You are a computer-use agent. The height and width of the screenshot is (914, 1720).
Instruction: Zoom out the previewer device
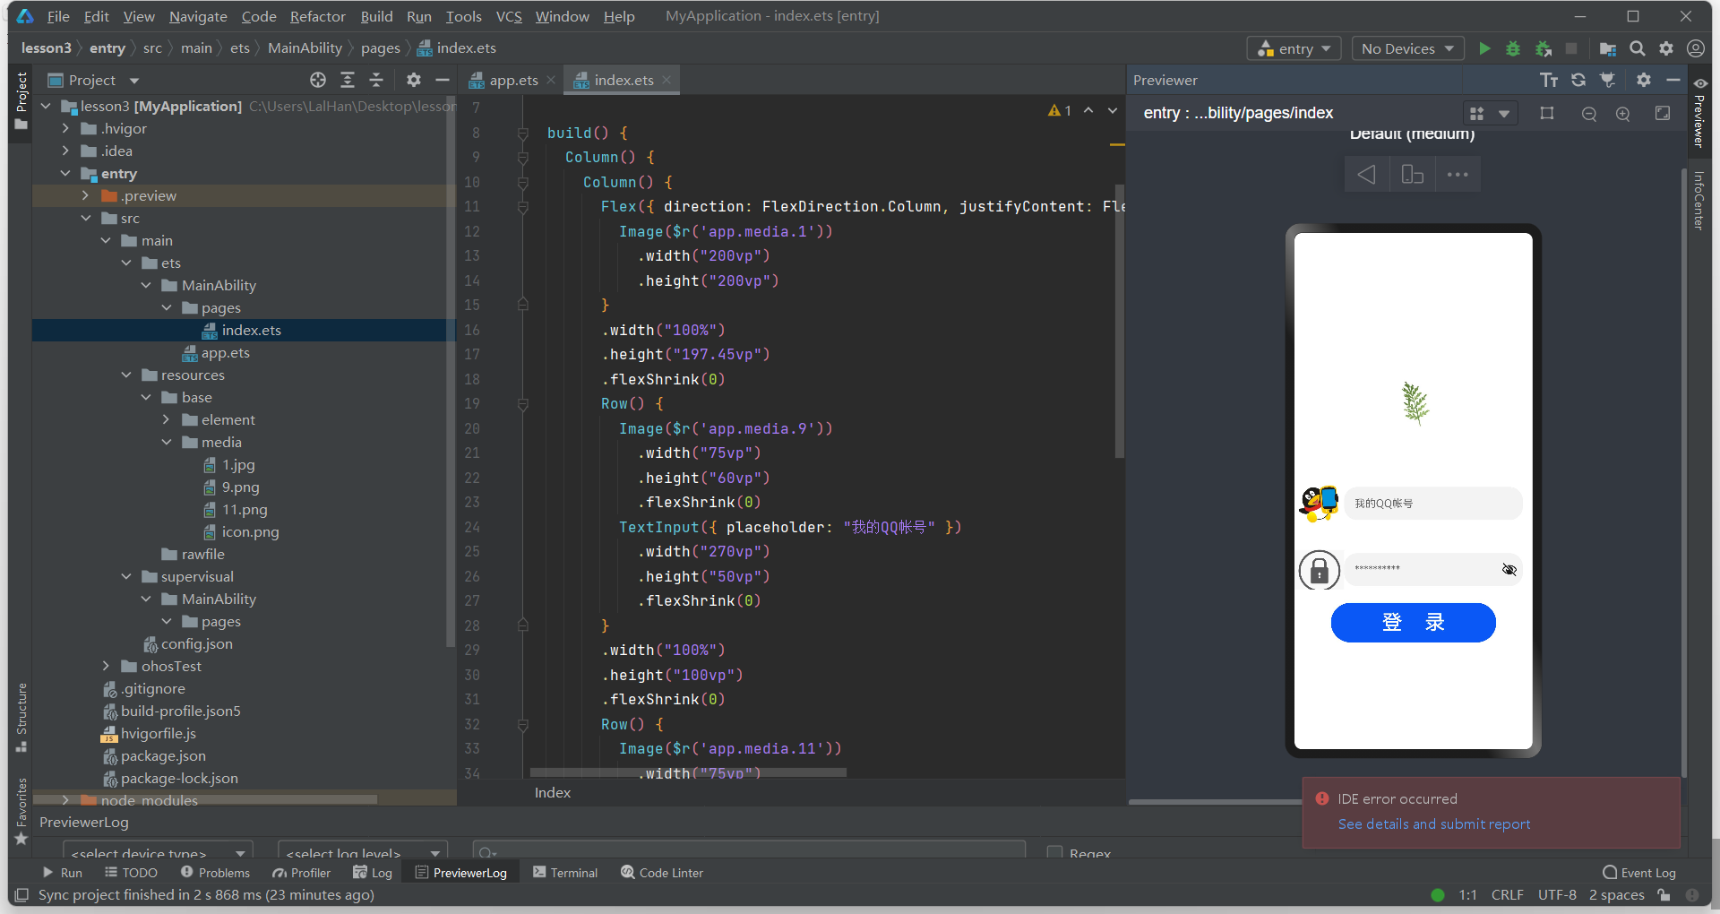(1589, 114)
